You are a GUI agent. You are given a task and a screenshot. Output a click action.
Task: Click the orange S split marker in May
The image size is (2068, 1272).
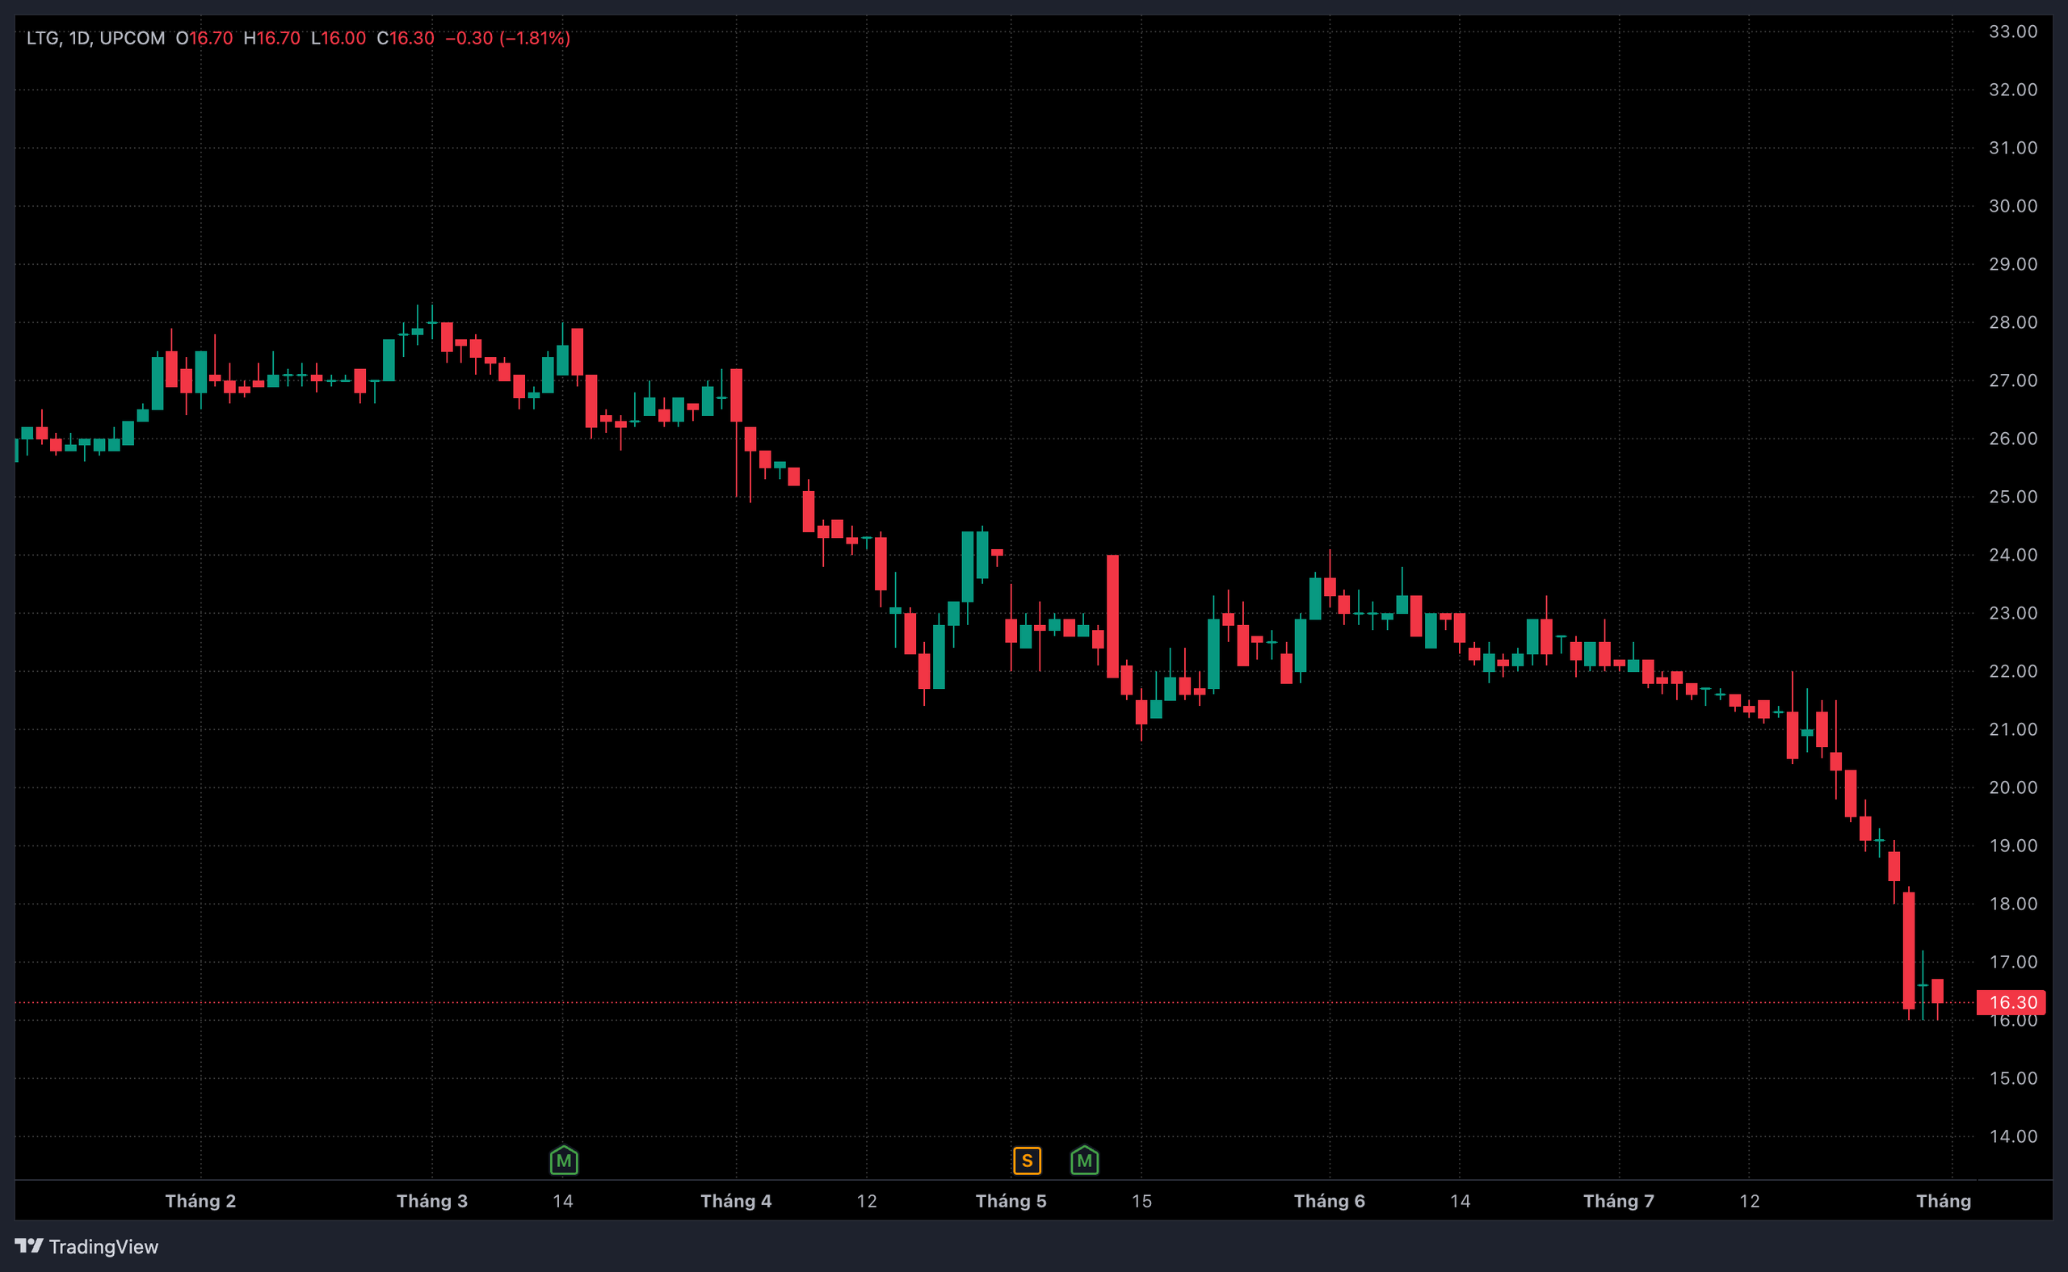[1028, 1161]
